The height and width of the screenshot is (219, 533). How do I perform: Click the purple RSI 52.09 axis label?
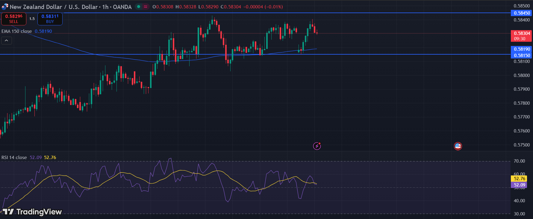[519, 185]
